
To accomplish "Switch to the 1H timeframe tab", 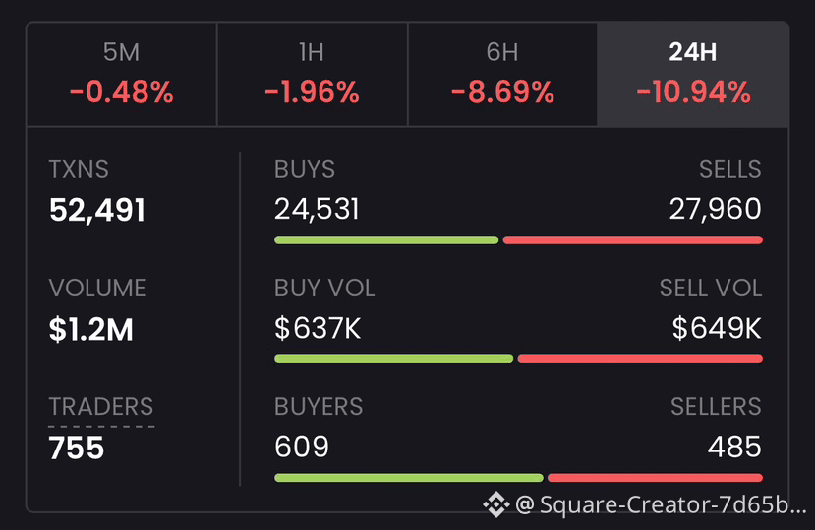I will [x=313, y=74].
